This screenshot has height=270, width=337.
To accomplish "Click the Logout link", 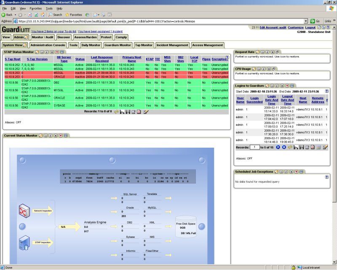I will [310, 27].
